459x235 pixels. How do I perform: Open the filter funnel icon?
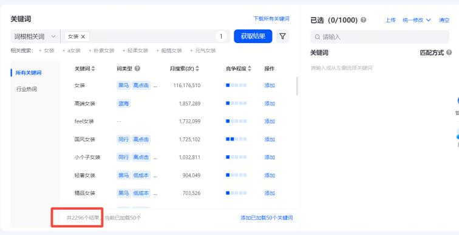(282, 36)
